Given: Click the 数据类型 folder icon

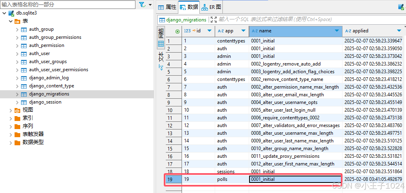Looking at the screenshot, I should pyautogui.click(x=17, y=142).
